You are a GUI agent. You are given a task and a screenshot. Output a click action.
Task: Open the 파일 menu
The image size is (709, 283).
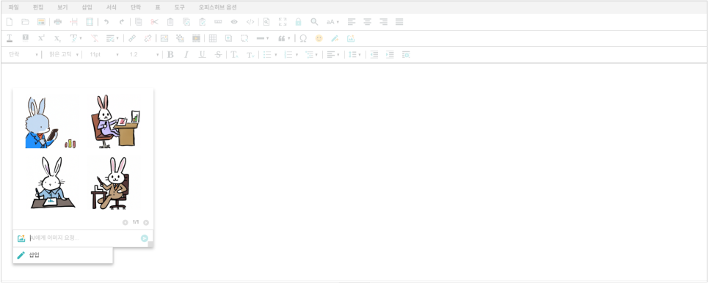[13, 7]
